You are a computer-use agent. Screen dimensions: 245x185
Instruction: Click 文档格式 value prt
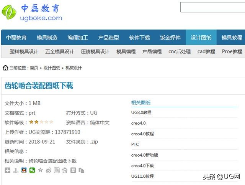(x=32, y=113)
